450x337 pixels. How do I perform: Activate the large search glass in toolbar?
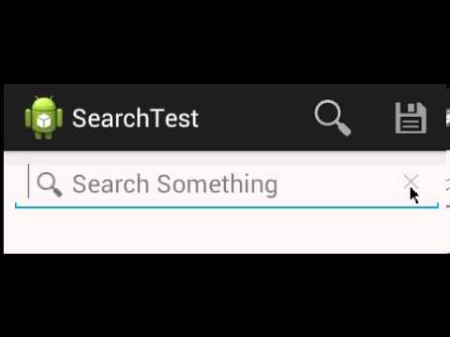333,118
